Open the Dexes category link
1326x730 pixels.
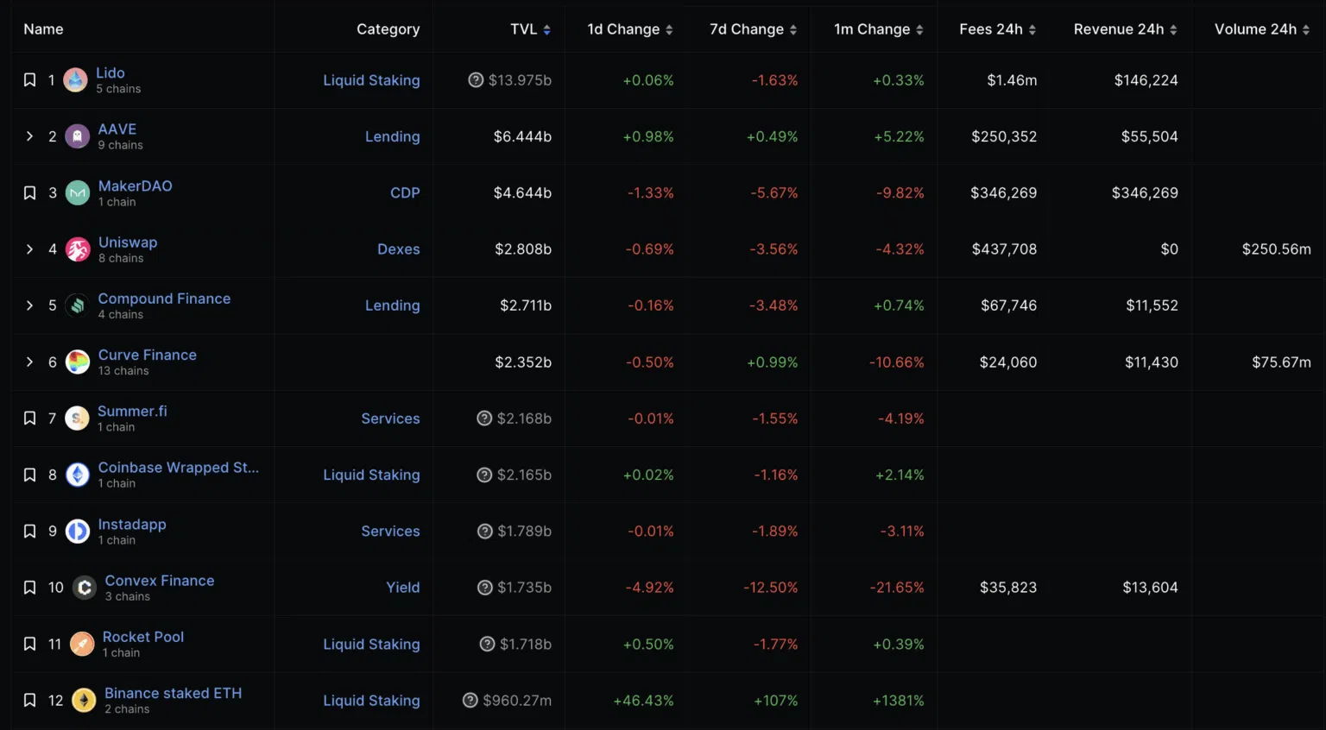[399, 249]
